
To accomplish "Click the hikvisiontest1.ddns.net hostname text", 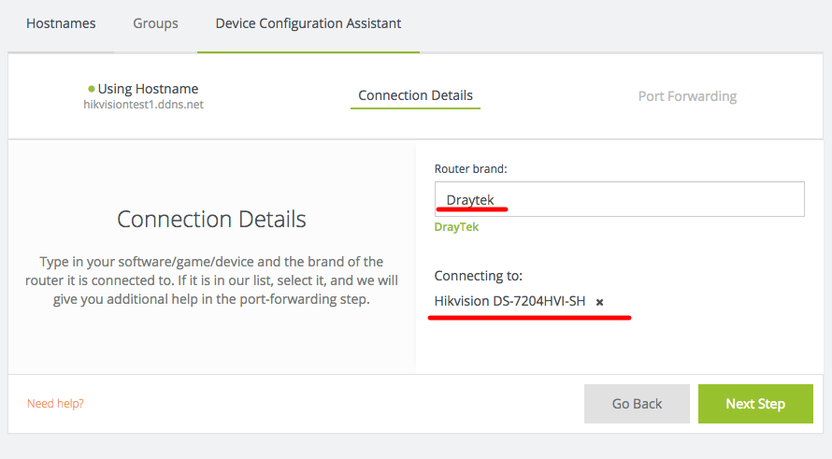I will tap(143, 105).
